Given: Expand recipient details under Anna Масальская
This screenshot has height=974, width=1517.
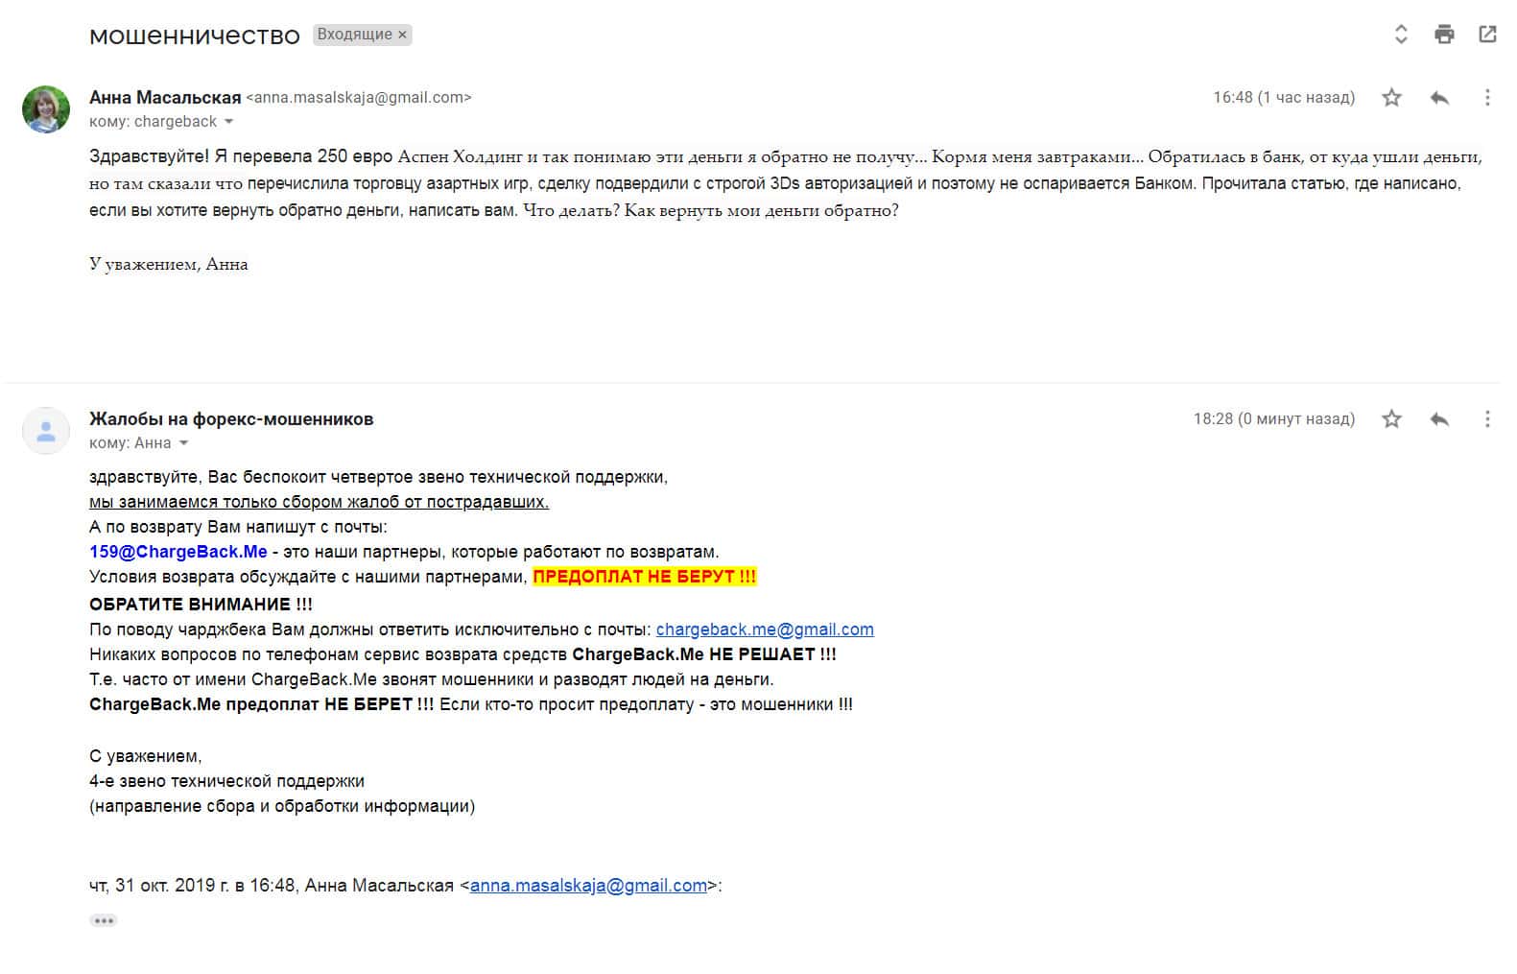Looking at the screenshot, I should point(228,122).
